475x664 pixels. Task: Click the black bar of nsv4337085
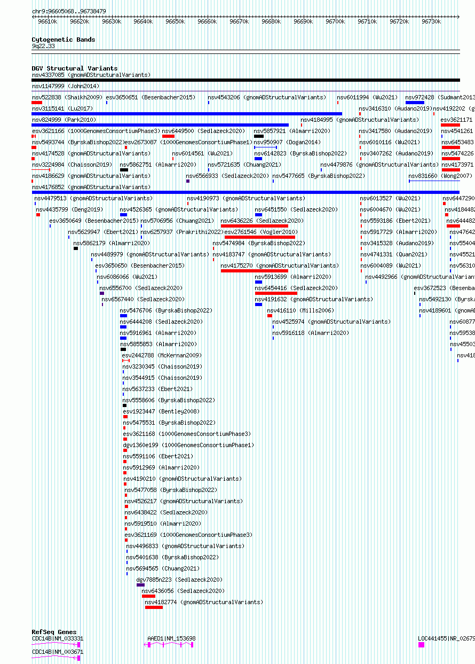[x=246, y=80]
